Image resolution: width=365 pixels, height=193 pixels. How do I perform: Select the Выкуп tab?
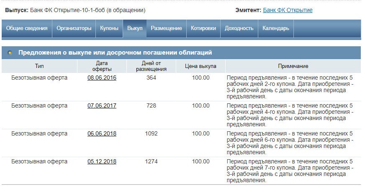coord(135,28)
